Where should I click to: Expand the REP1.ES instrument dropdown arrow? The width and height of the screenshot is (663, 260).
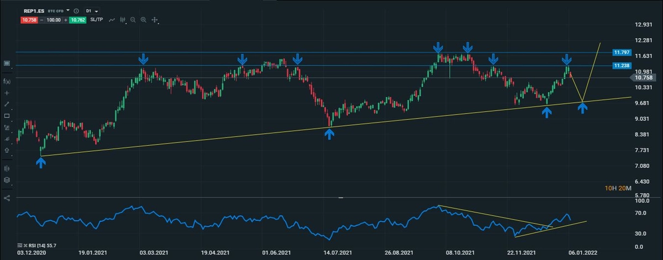click(x=68, y=10)
